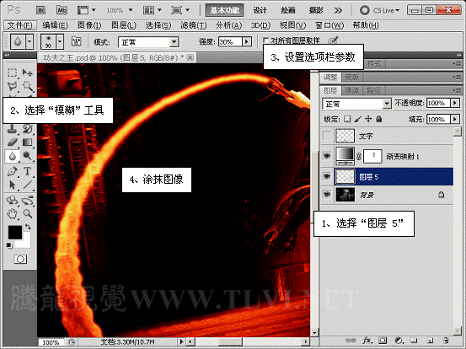Open the 模式 dropdown in the options bar
The image size is (466, 349).
[x=174, y=42]
